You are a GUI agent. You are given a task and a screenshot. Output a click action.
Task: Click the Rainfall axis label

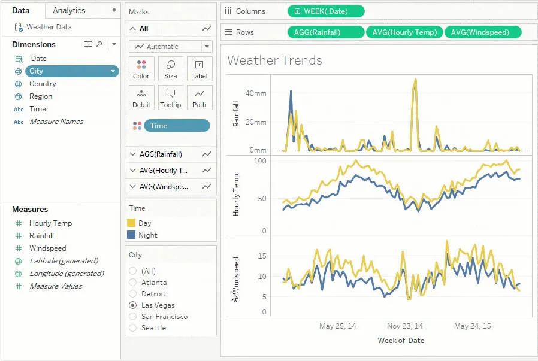235,114
